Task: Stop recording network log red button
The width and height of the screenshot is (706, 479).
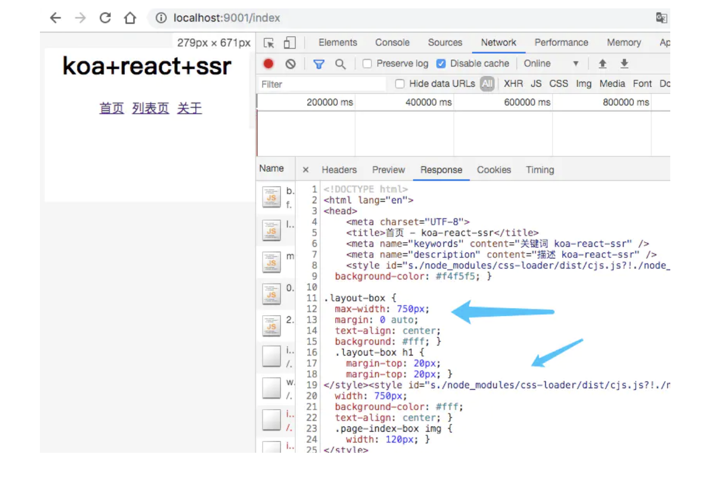Action: click(268, 64)
